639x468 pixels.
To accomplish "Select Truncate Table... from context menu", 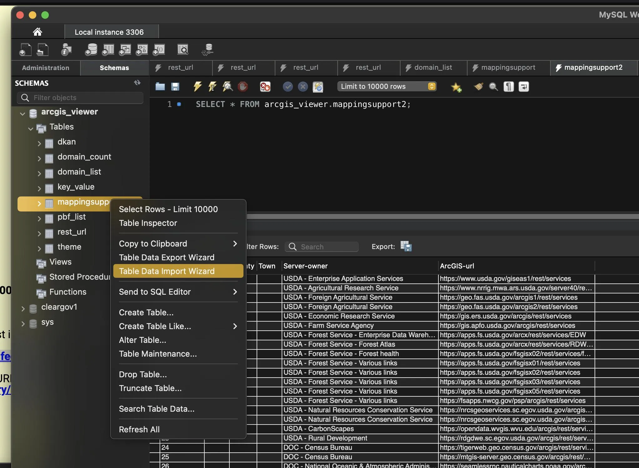I will (x=150, y=388).
